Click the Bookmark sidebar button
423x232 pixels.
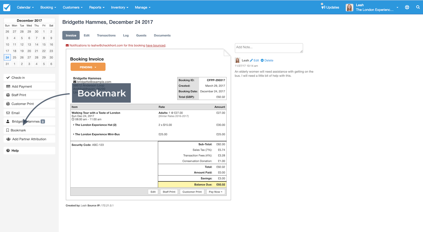[29, 130]
